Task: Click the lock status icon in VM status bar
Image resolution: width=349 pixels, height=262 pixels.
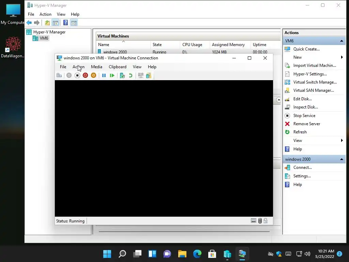Action: [265, 221]
